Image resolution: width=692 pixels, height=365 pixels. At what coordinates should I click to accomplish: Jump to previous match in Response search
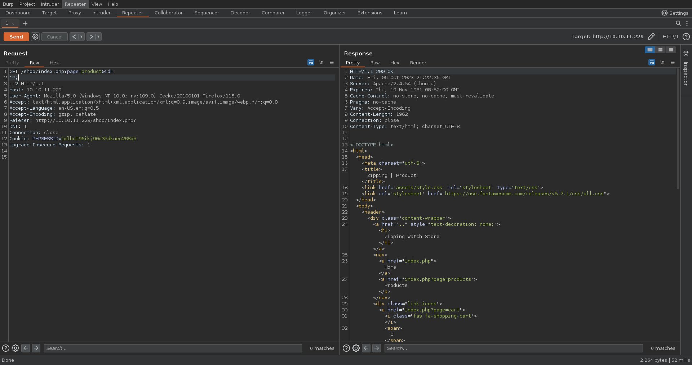pyautogui.click(x=366, y=348)
